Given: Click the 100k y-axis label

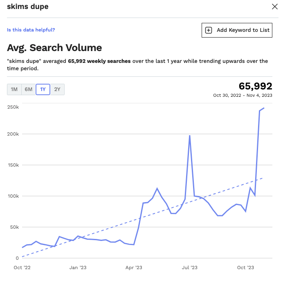Looking at the screenshot, I should point(13,196).
